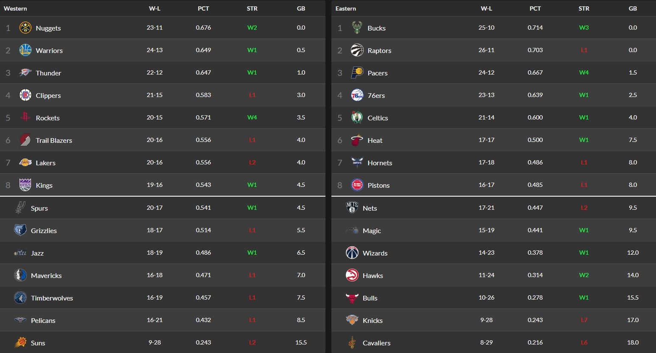Click the Bulls team logo
This screenshot has height=353, width=656.
tap(352, 298)
